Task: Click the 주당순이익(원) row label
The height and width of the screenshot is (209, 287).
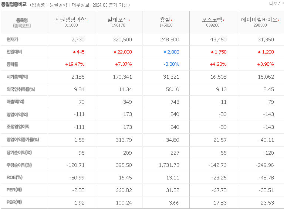Action: [x=19, y=165]
